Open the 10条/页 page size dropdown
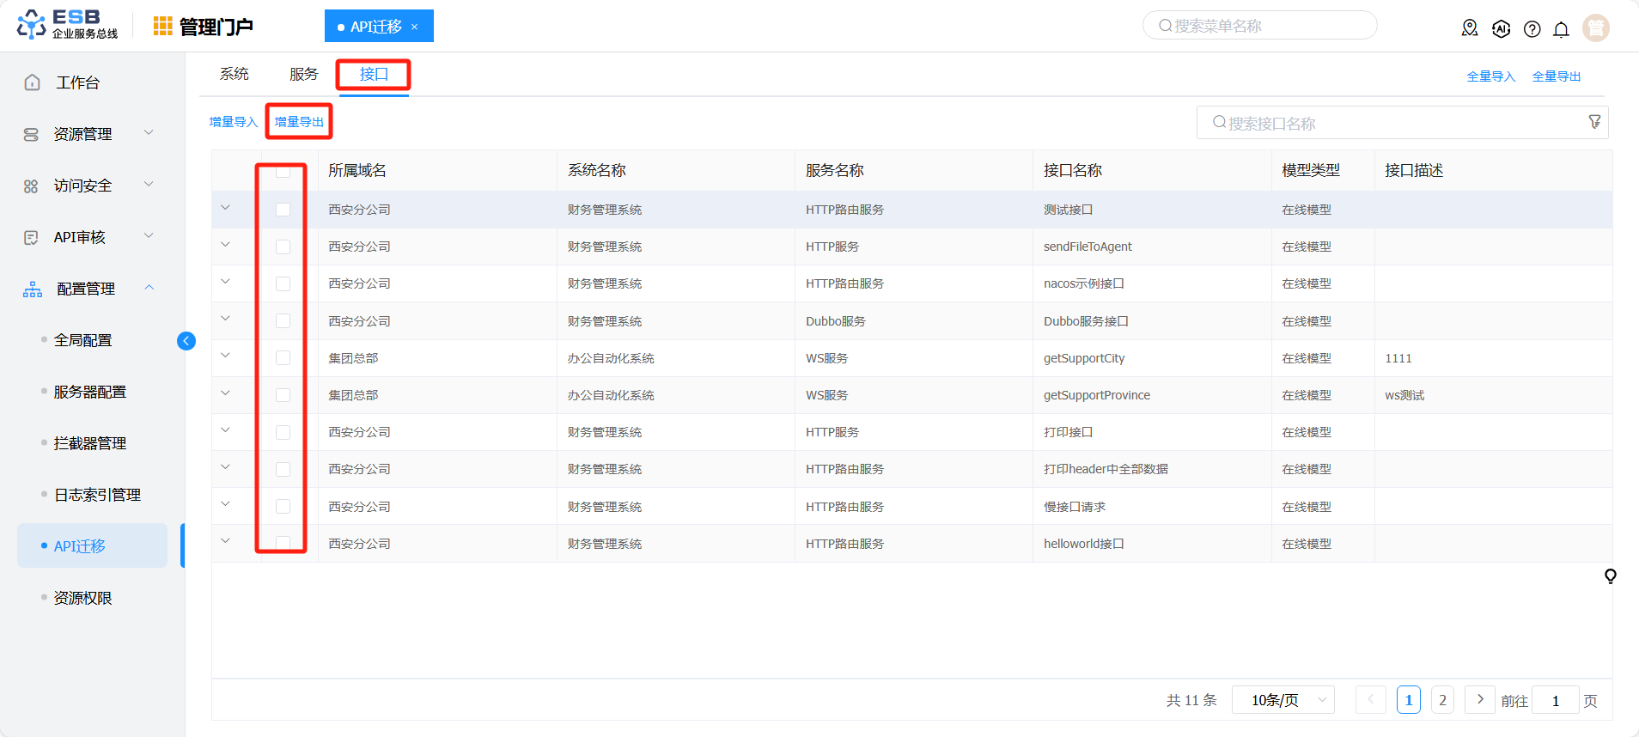Screen dimensions: 1639x737 1283,700
